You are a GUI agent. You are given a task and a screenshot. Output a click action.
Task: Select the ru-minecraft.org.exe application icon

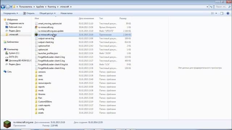tap(36, 35)
